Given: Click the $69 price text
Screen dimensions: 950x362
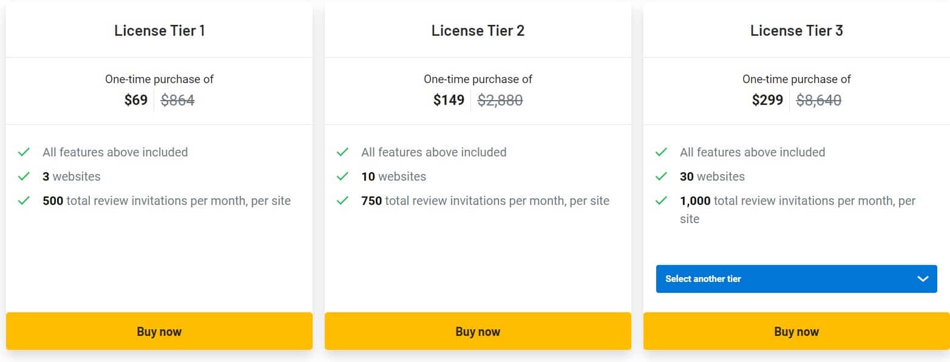Looking at the screenshot, I should (135, 100).
